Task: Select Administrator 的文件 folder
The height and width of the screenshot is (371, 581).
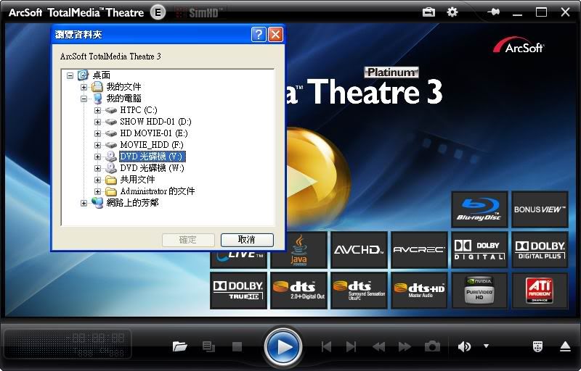Action: (158, 191)
